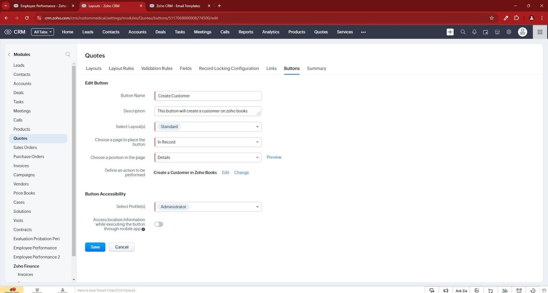The image size is (548, 293).
Task: Click the Cancel button
Action: 122,247
